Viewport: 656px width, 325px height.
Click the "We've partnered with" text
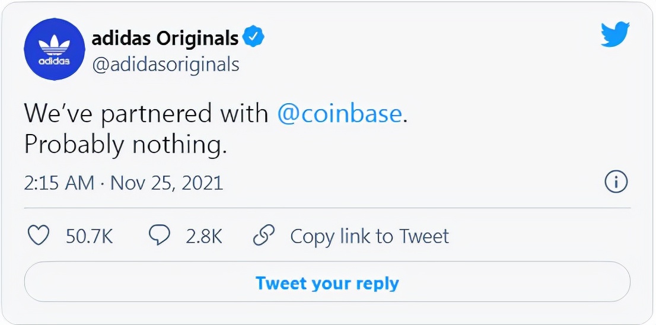pyautogui.click(x=146, y=114)
